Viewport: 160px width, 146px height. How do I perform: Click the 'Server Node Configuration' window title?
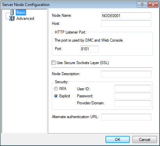pos(26,5)
